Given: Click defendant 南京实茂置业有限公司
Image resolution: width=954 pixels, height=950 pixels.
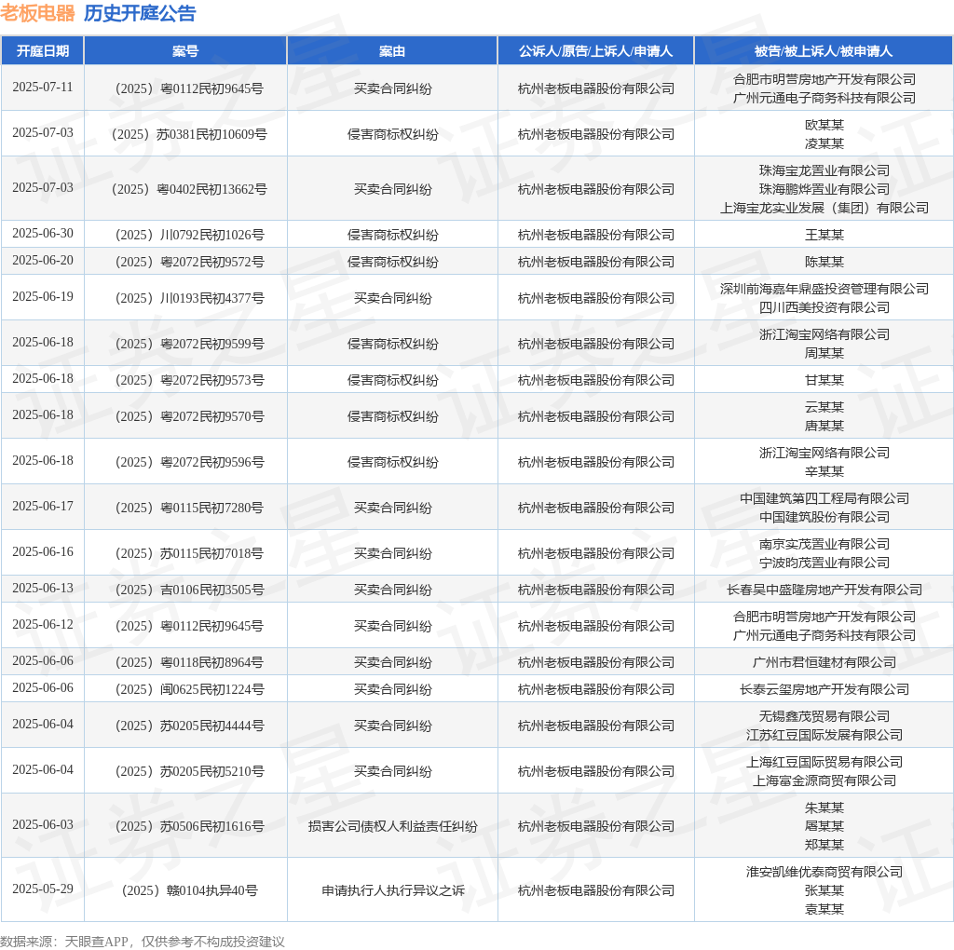Looking at the screenshot, I should pyautogui.click(x=824, y=544).
